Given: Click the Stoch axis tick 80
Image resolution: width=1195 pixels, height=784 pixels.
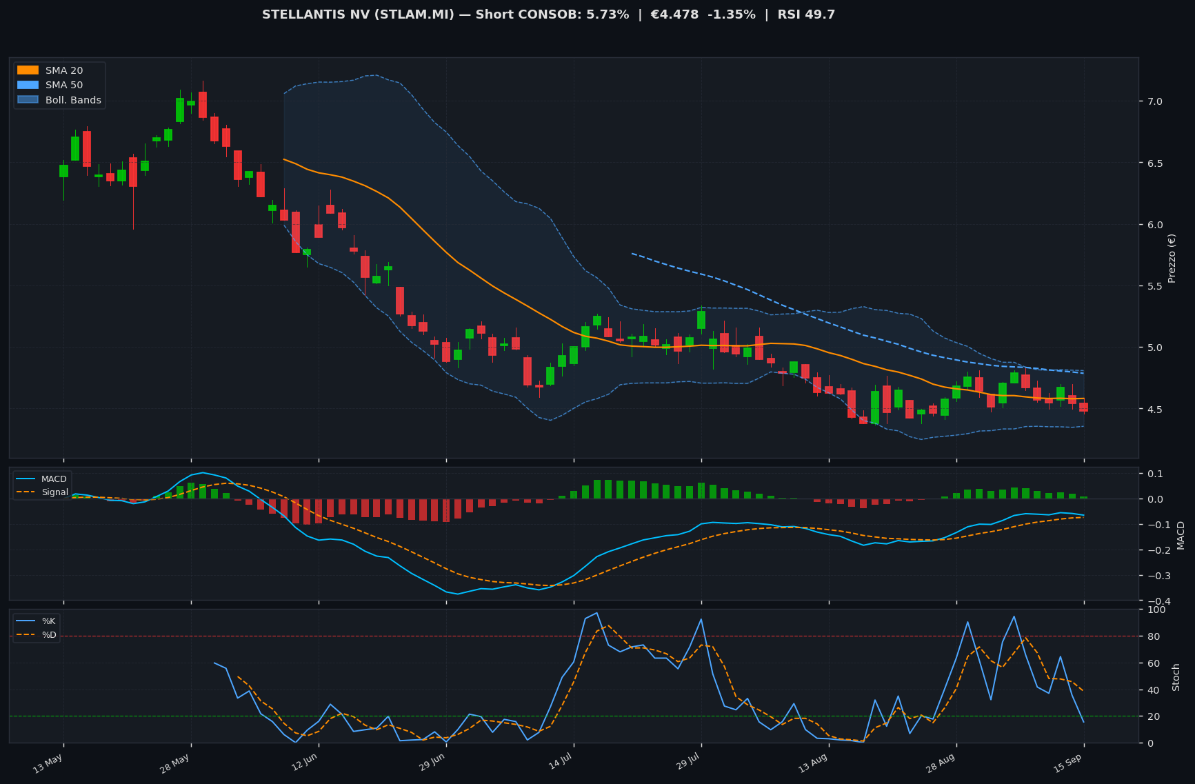Looking at the screenshot, I should [1154, 636].
